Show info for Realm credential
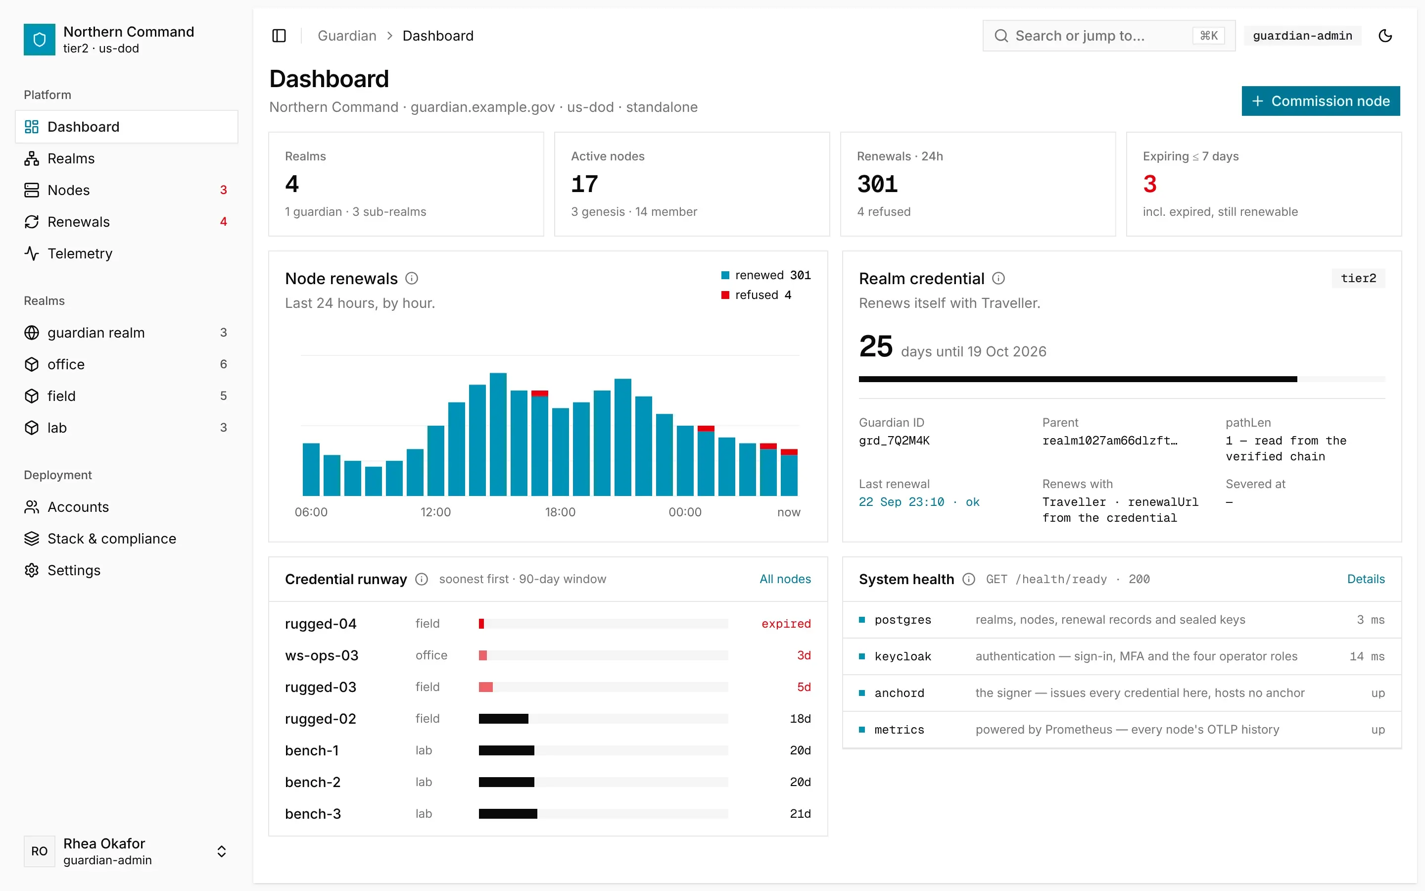 coord(998,278)
